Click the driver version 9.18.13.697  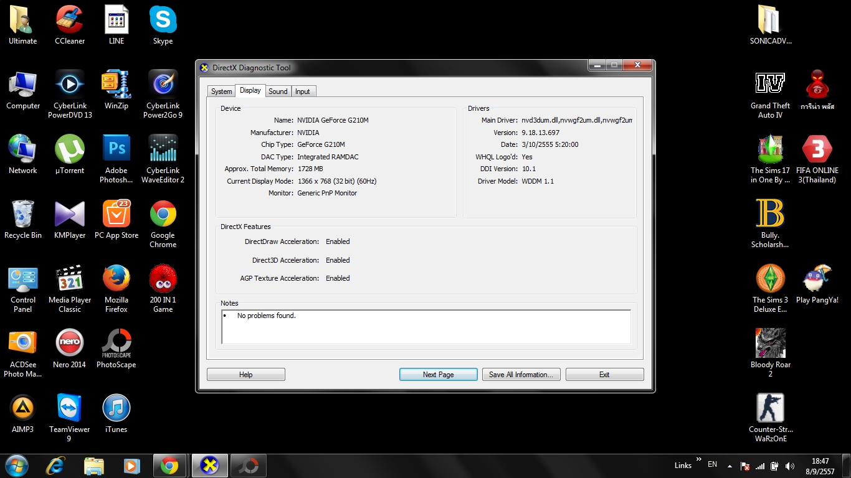pos(540,133)
